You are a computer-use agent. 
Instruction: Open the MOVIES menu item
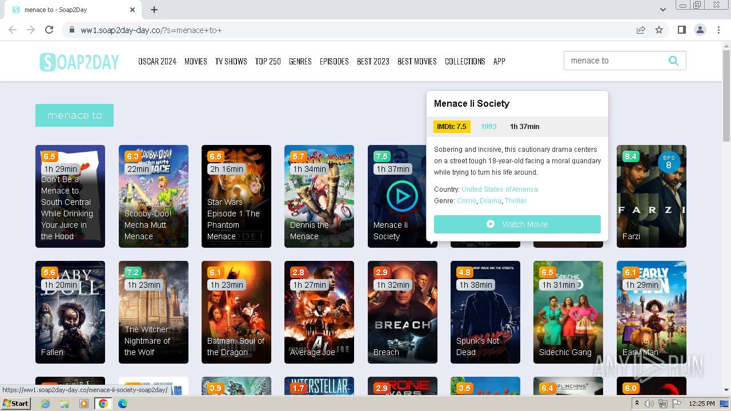[x=195, y=61]
